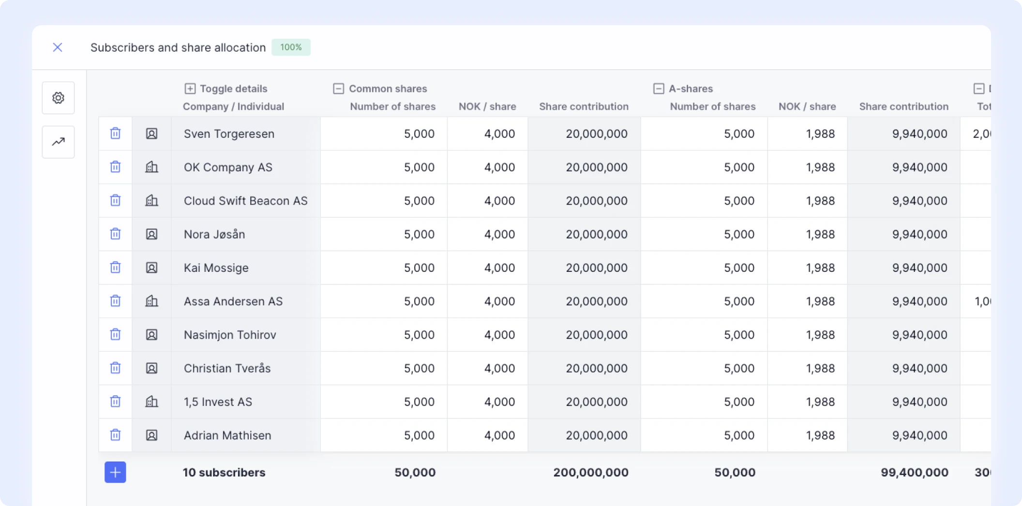Screen dimensions: 1022x506
Task: Click the company icon for OK Company AS
Action: [151, 167]
